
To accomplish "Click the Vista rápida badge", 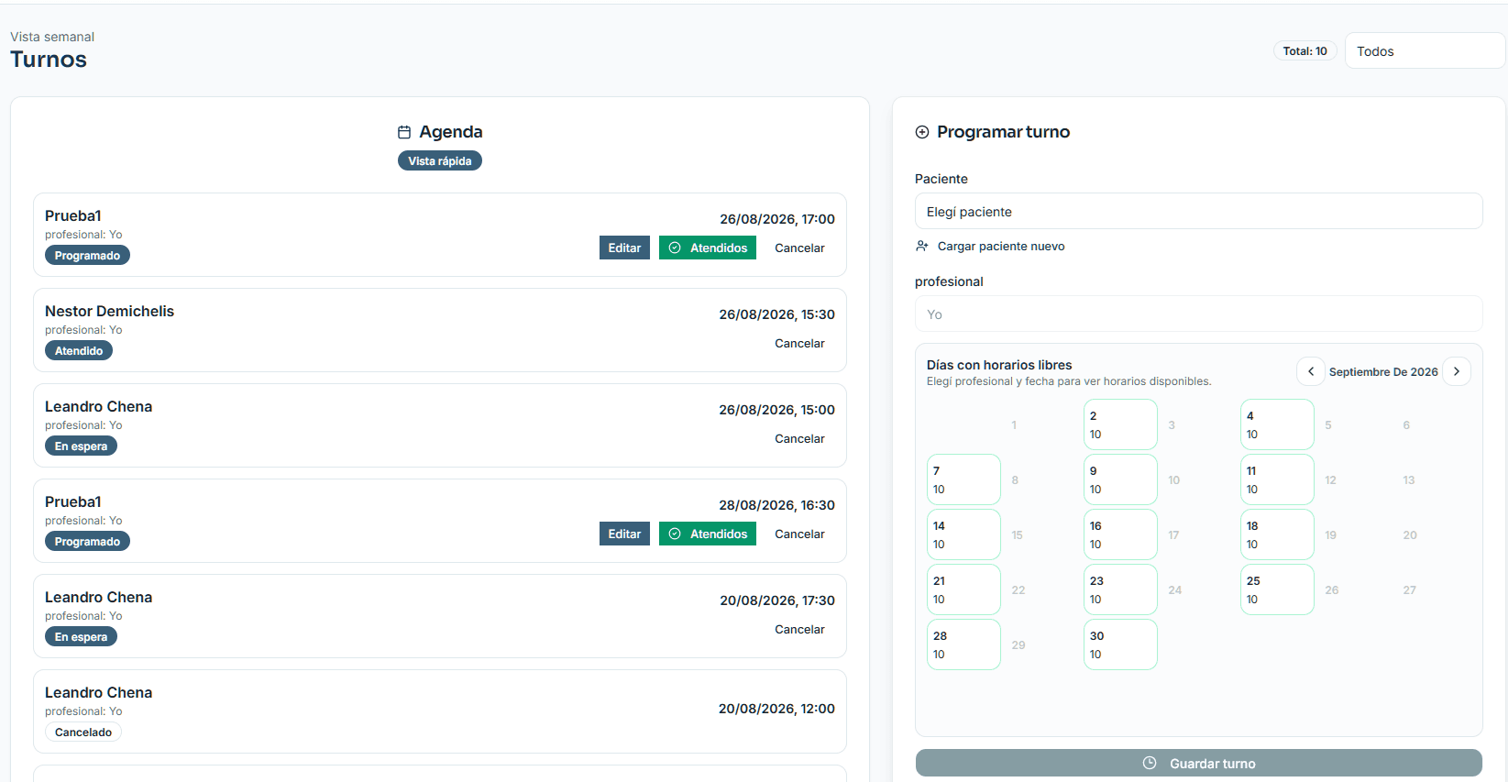I will click(x=440, y=160).
